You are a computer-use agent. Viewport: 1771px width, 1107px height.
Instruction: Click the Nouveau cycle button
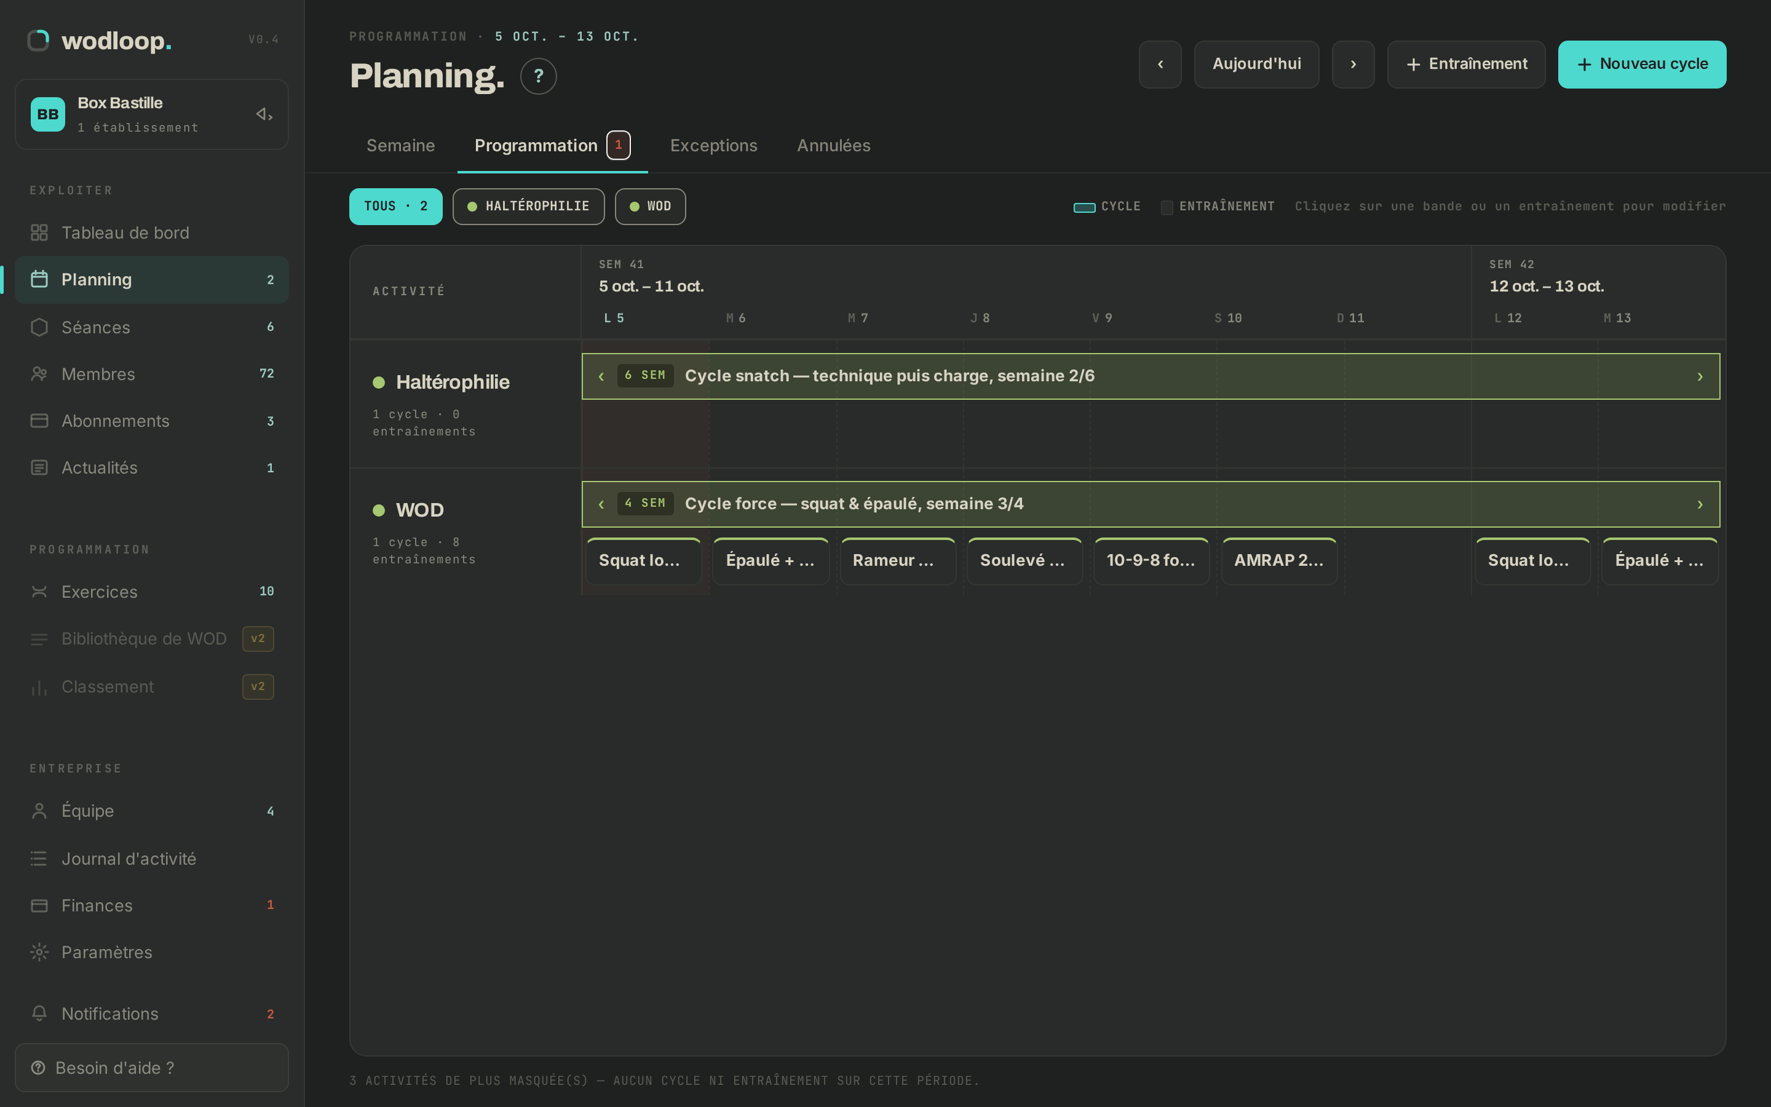point(1642,65)
